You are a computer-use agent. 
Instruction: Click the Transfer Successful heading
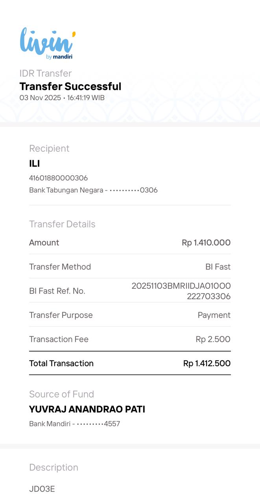click(x=70, y=86)
